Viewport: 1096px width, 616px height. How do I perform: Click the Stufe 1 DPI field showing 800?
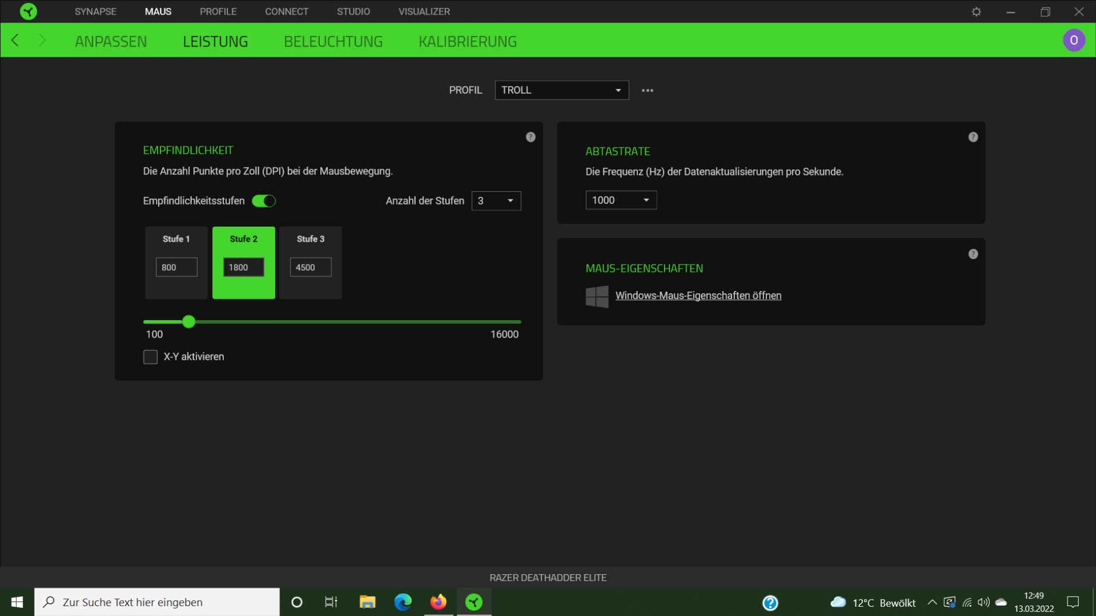(x=176, y=267)
